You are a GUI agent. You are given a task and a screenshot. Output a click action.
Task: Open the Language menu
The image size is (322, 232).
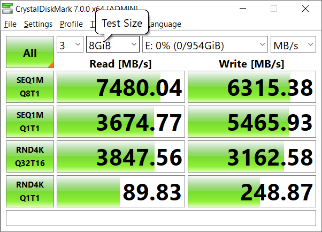pyautogui.click(x=165, y=24)
